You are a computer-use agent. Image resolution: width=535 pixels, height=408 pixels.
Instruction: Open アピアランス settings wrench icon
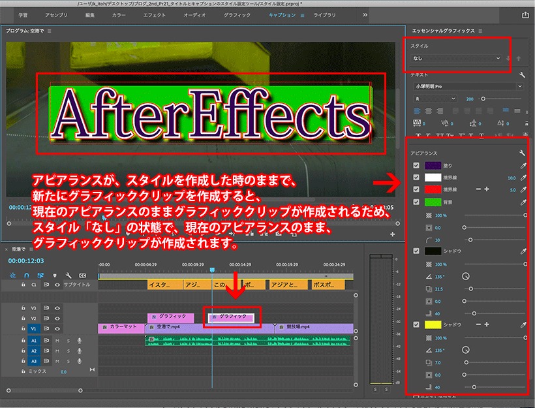[x=522, y=153]
